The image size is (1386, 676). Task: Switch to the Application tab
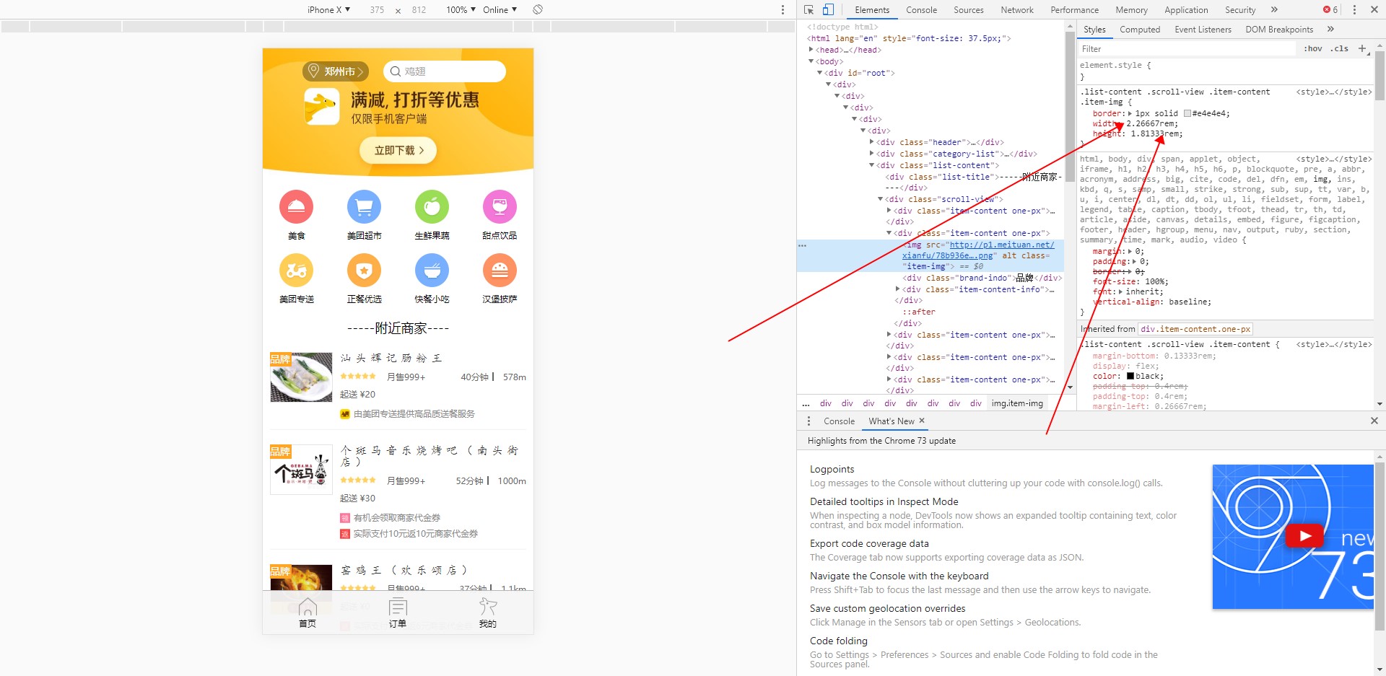click(1186, 10)
